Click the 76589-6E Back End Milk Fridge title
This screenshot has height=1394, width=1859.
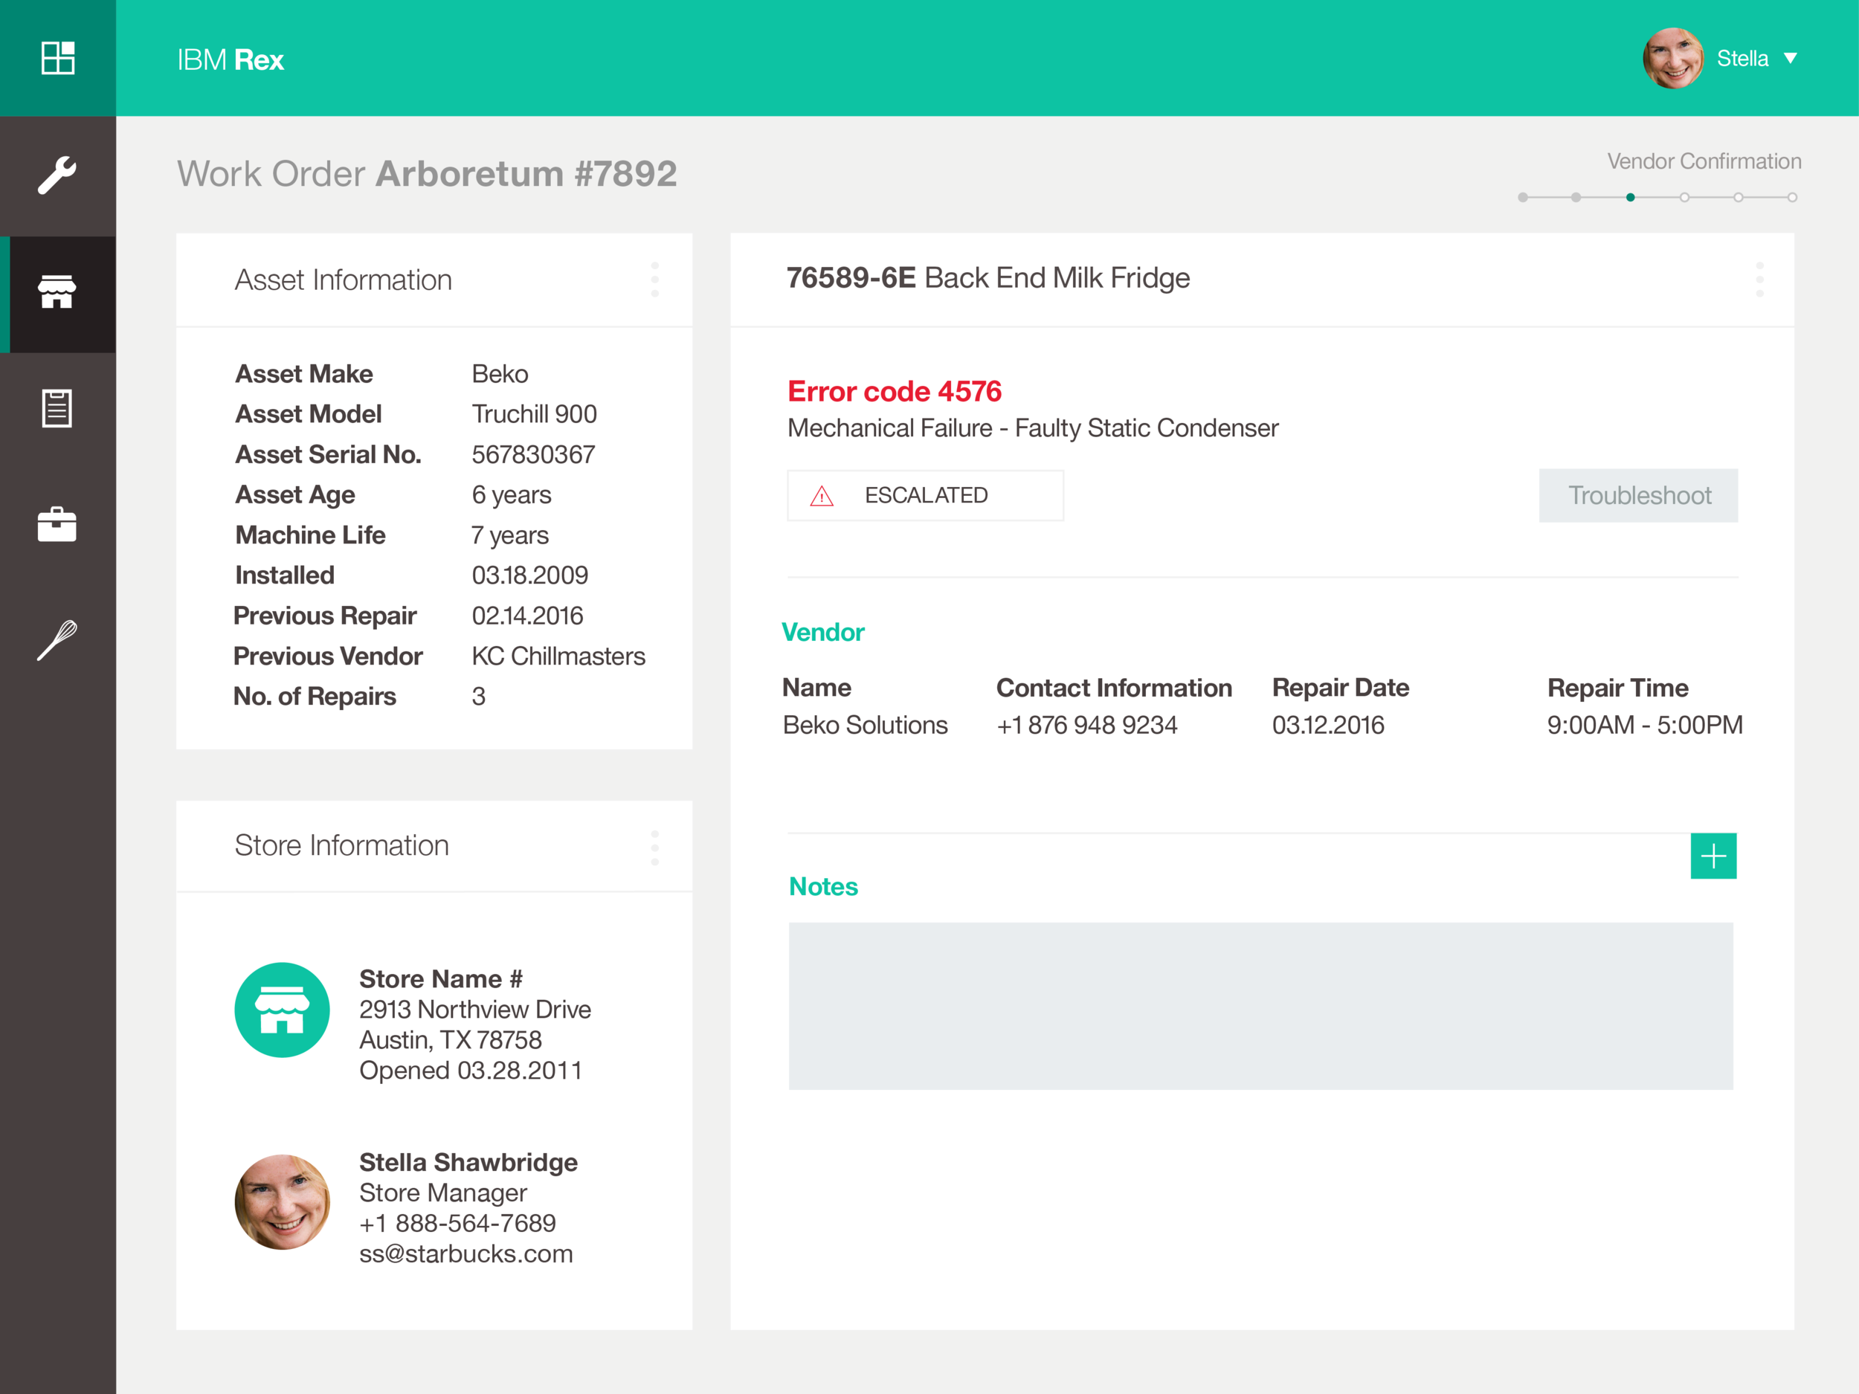click(988, 278)
